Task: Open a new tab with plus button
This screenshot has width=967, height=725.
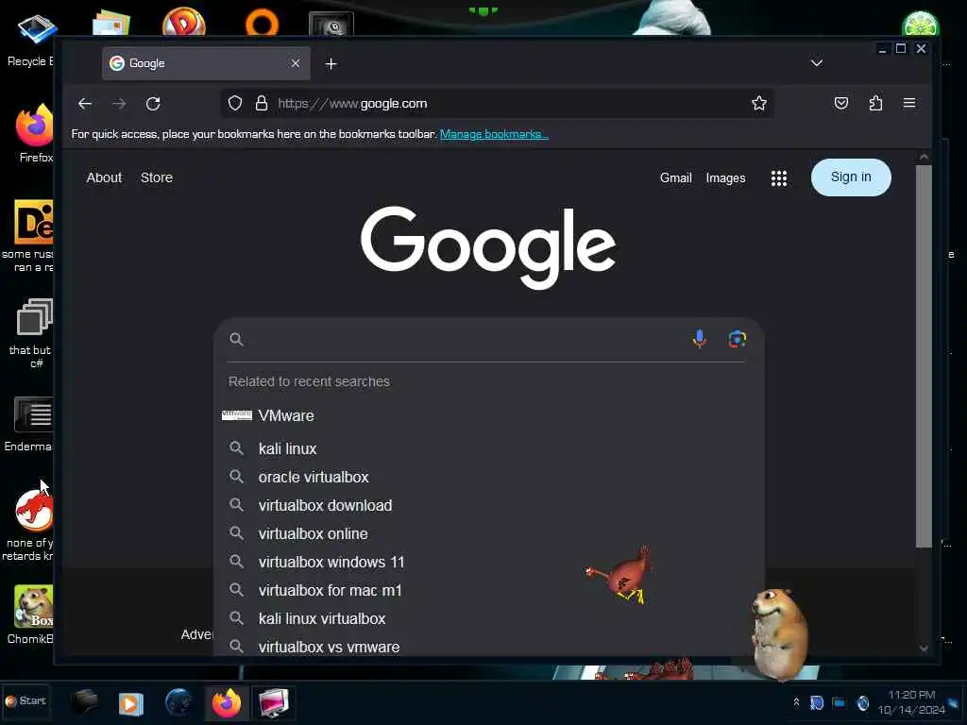Action: (331, 63)
